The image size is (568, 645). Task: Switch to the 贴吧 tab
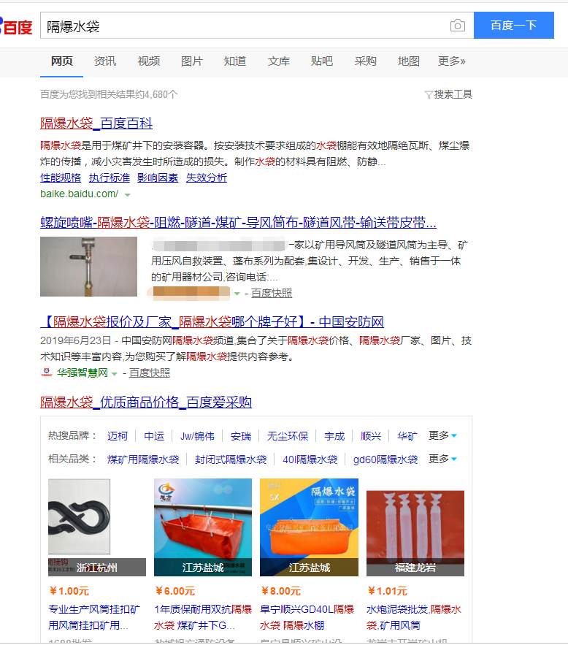[x=322, y=61]
